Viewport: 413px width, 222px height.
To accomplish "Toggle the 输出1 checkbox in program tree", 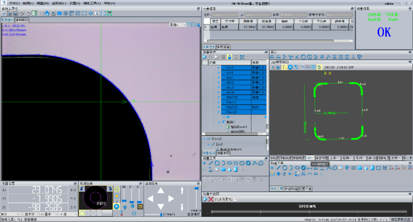I will 224,122.
